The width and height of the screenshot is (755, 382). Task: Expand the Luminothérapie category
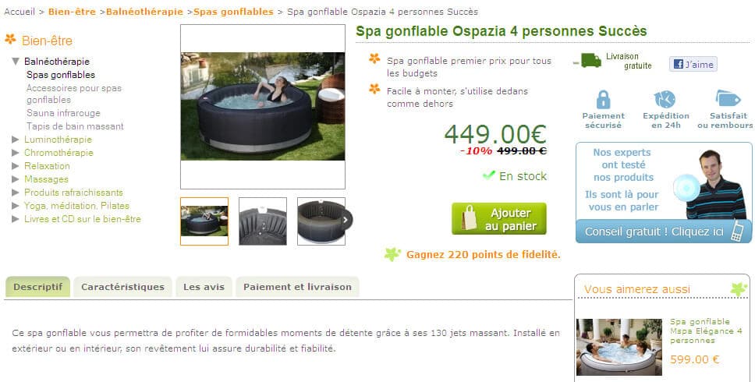[x=16, y=140]
